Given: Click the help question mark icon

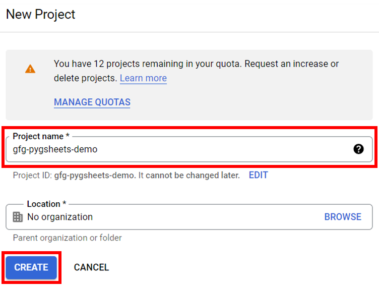Looking at the screenshot, I should 358,149.
